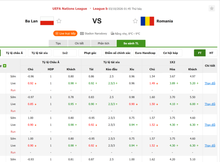Select the Euro Handicap filter
220x162 pixels.
(x=145, y=53)
